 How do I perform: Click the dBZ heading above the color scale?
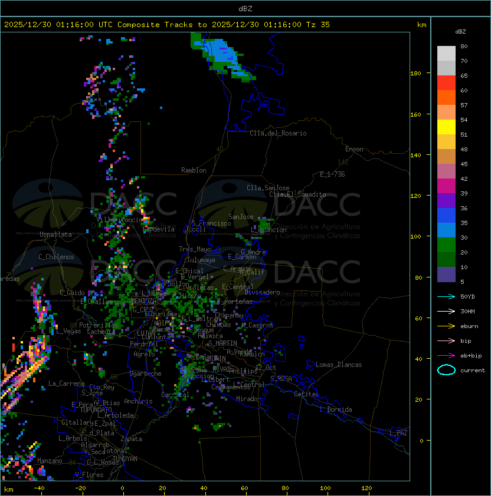click(460, 32)
